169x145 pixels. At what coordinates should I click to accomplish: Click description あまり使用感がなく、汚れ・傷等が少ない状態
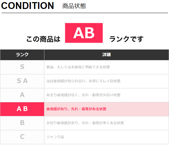click(83, 95)
